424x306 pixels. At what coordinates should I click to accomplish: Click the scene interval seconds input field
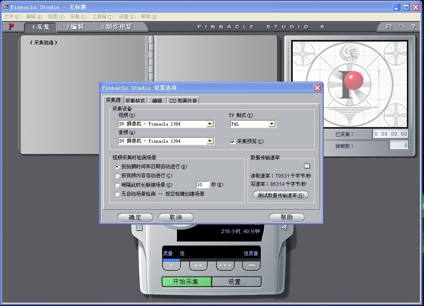coord(202,185)
